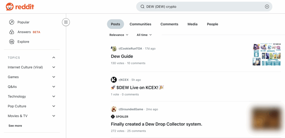Click the search magnifier icon

[142, 7]
